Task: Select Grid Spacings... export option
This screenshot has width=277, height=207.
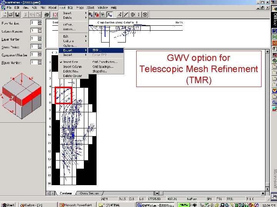Action: 106,67
